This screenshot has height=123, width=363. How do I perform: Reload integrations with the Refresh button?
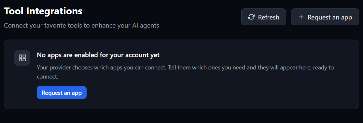[x=264, y=17]
